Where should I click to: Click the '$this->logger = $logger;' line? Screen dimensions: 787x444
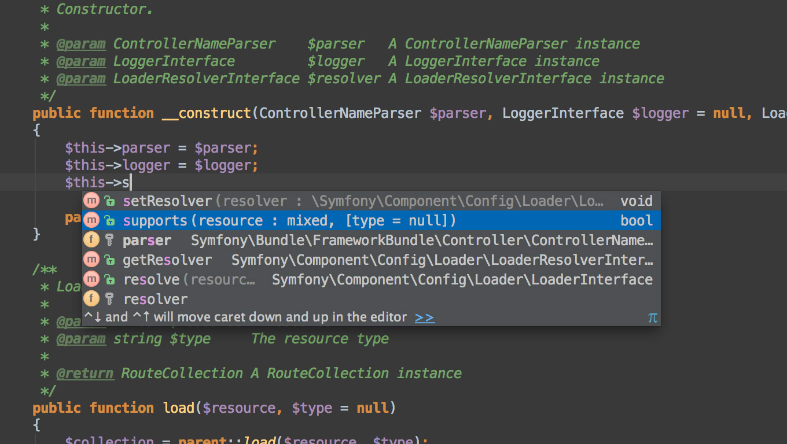161,165
